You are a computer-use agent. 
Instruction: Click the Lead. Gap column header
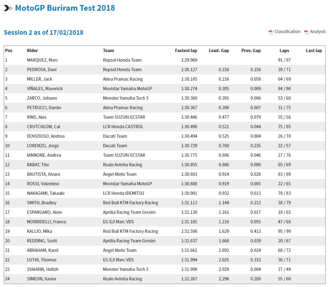tap(219, 50)
